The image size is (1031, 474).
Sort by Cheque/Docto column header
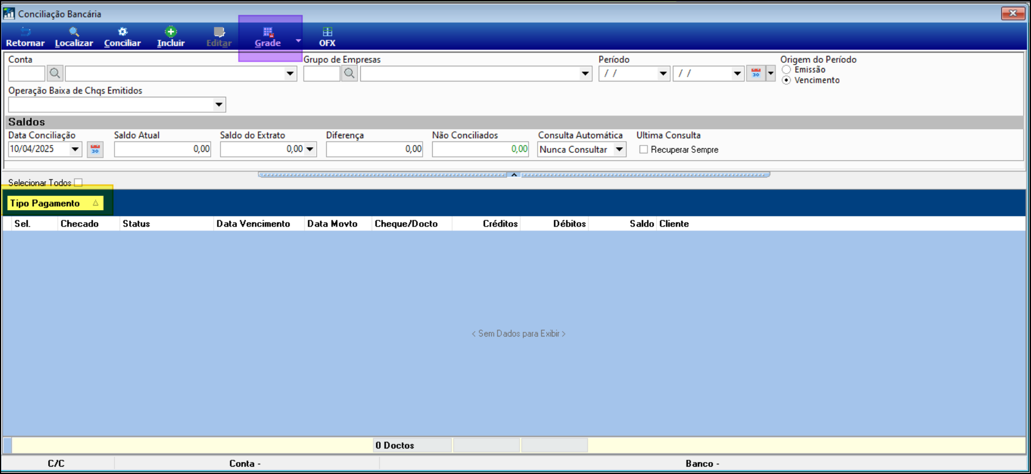coord(412,224)
